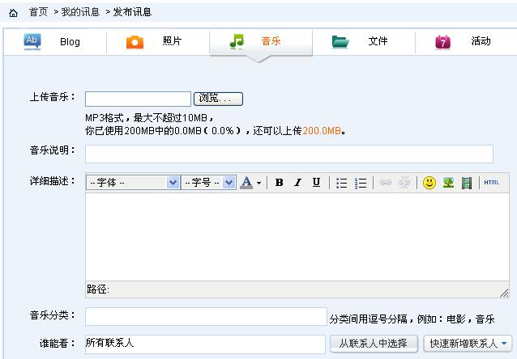This screenshot has width=517, height=359.
Task: Select the 音乐 tab label
Action: [271, 41]
